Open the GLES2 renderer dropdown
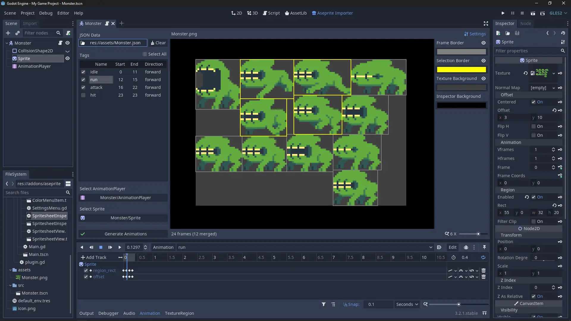The image size is (571, 321). [x=558, y=13]
